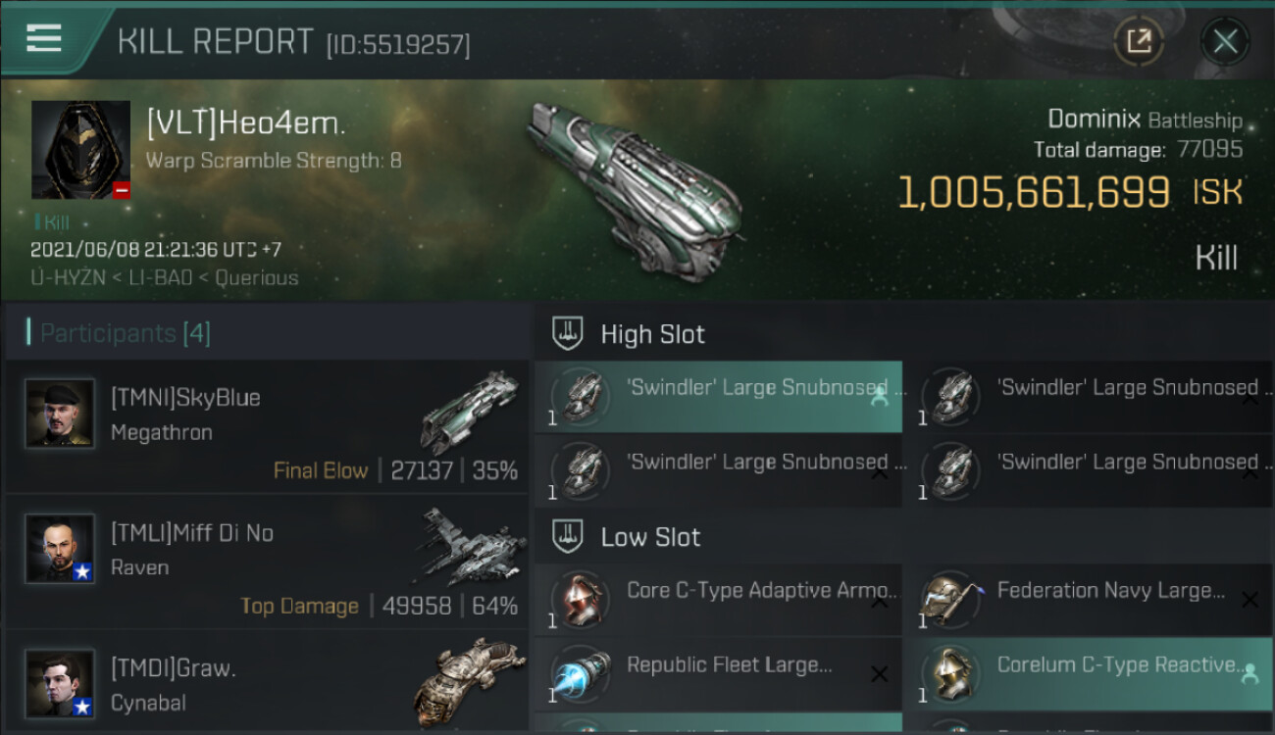The width and height of the screenshot is (1275, 735).
Task: Open SkyBlue's character portrait
Action: click(60, 414)
